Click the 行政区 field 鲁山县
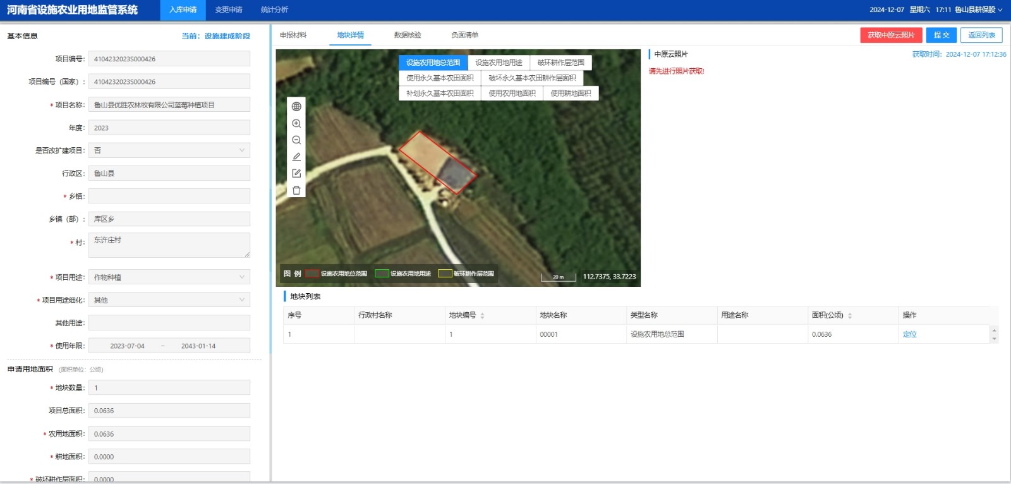This screenshot has width=1011, height=484. (169, 173)
